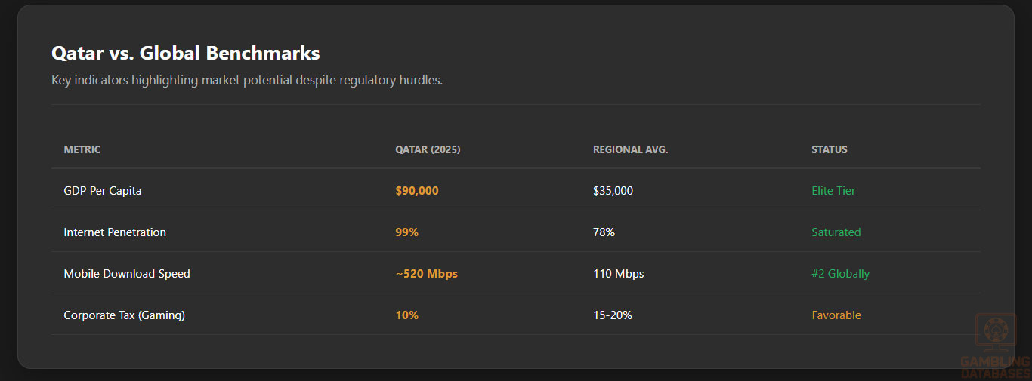The height and width of the screenshot is (381, 1032).
Task: Click the 110 Mbps regional average value
Action: [x=618, y=274]
